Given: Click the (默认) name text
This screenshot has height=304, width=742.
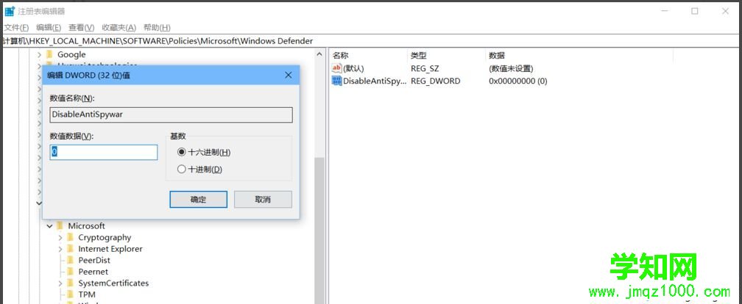Looking at the screenshot, I should pos(353,68).
